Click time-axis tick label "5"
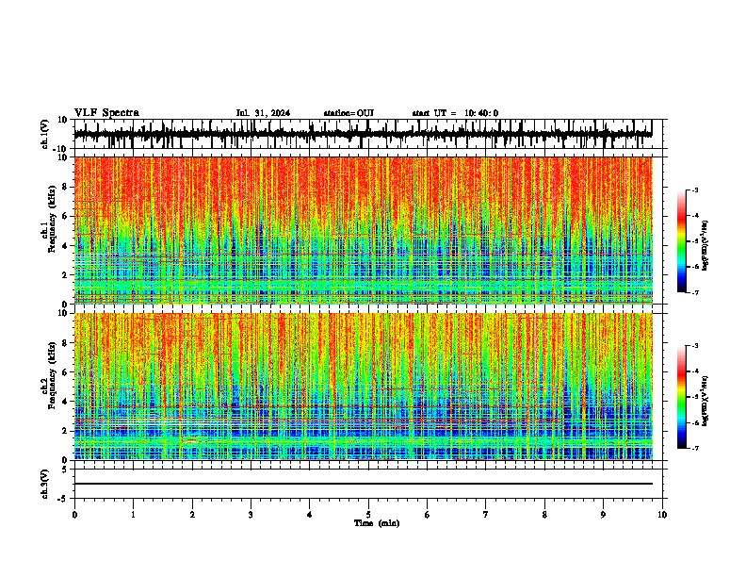Screen dimensions: 746x577 click(x=368, y=515)
